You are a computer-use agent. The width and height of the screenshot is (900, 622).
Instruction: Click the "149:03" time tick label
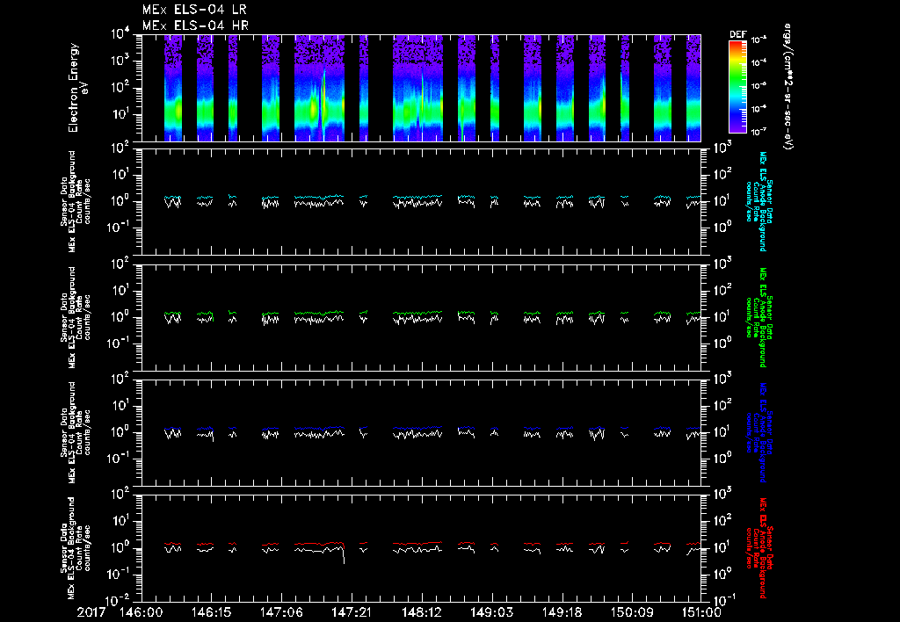pos(491,612)
